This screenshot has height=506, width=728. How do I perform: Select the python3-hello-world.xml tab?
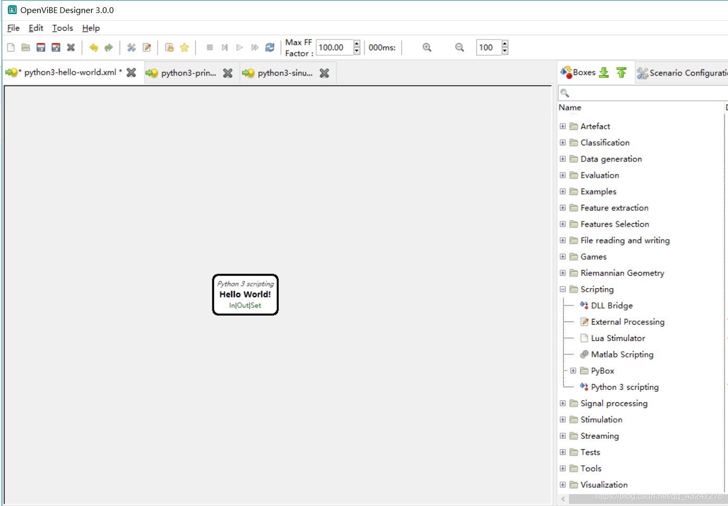click(70, 72)
